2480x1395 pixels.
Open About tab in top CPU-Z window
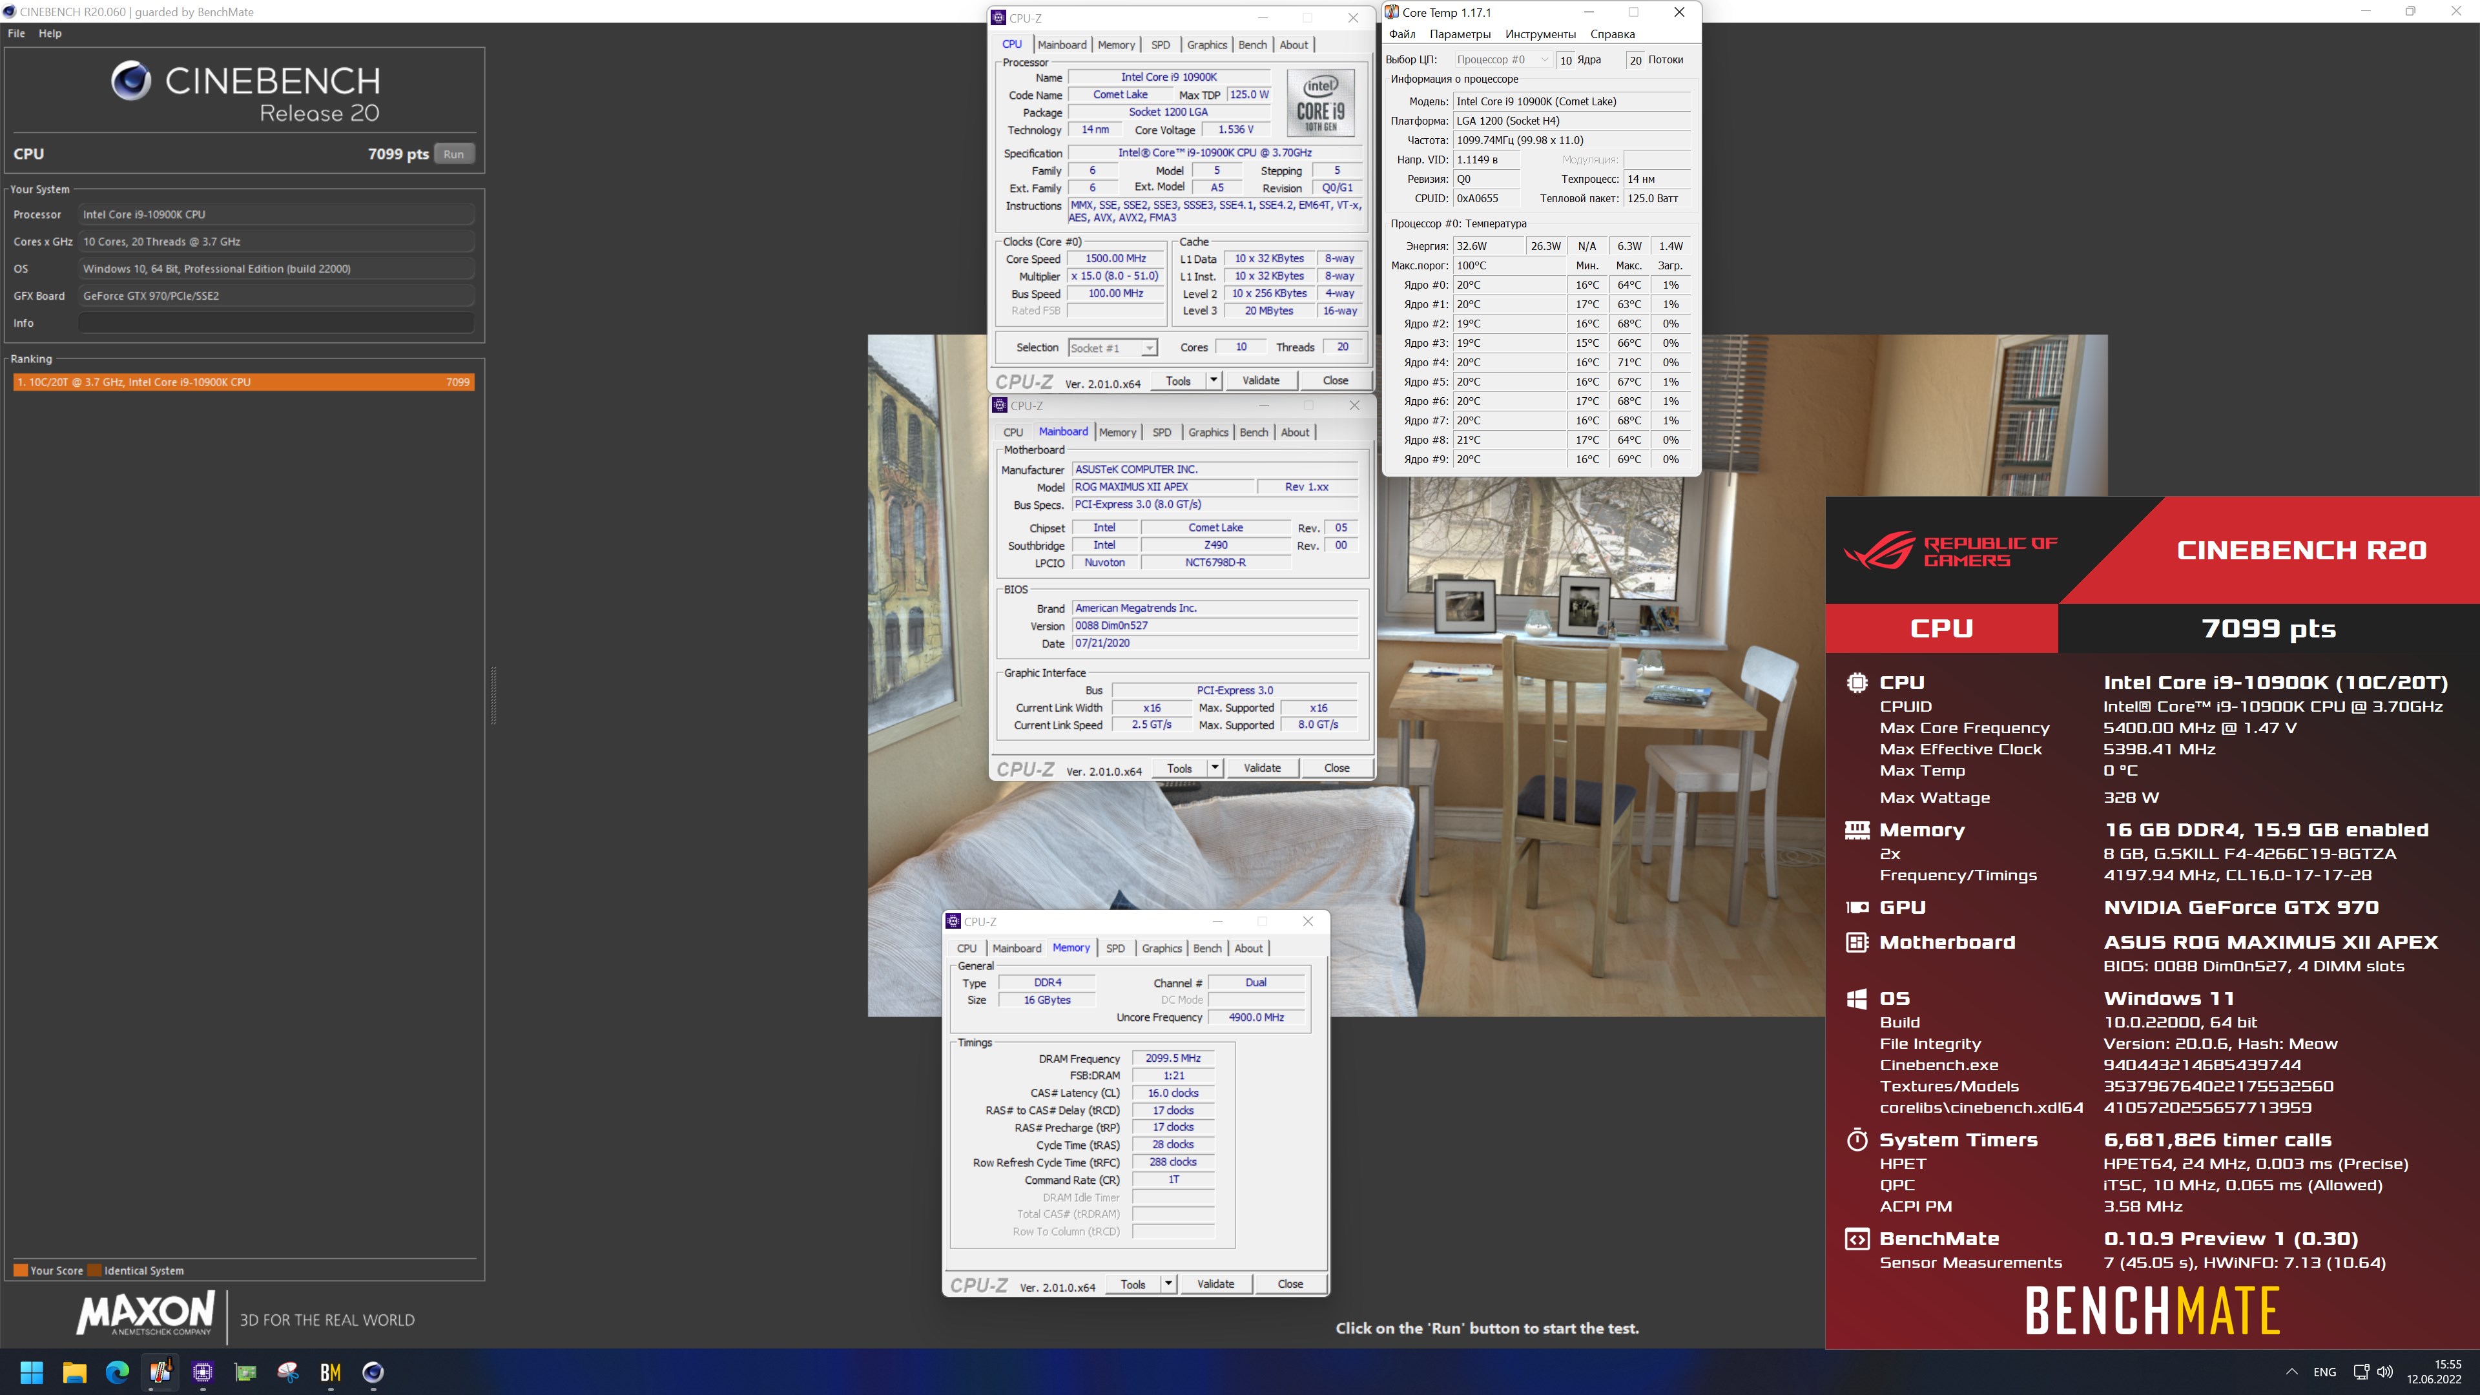tap(1294, 45)
